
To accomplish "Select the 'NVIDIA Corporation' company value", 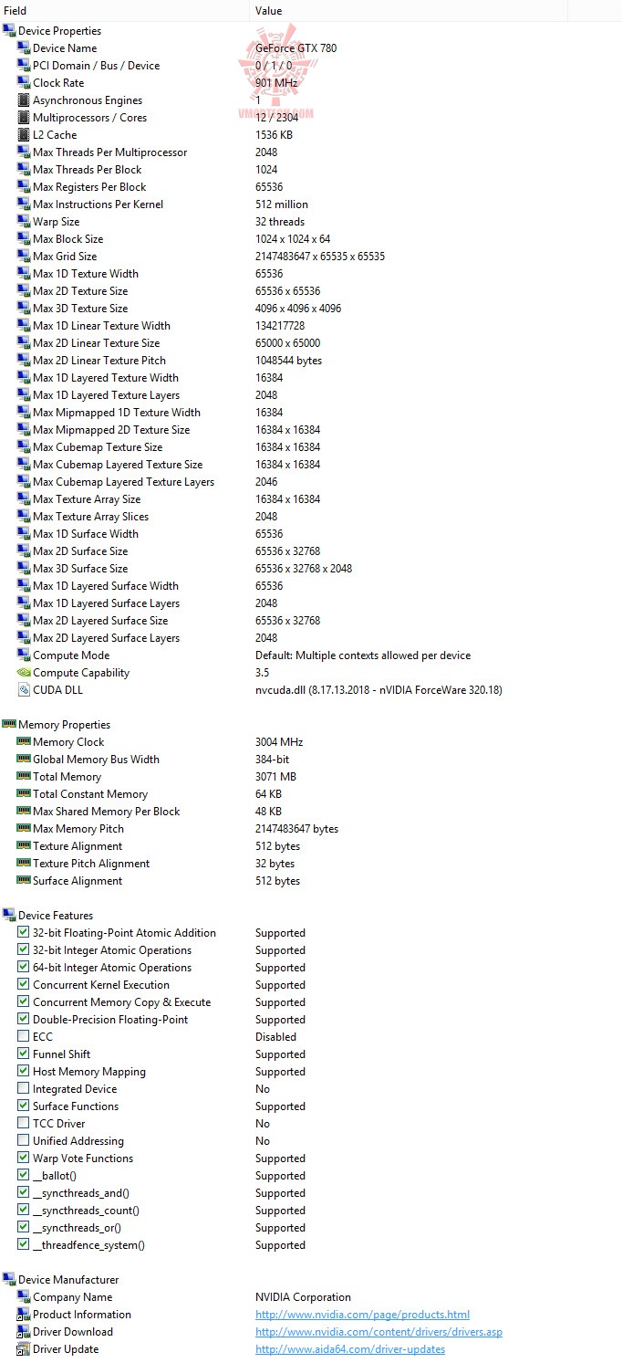I will pos(303,1297).
